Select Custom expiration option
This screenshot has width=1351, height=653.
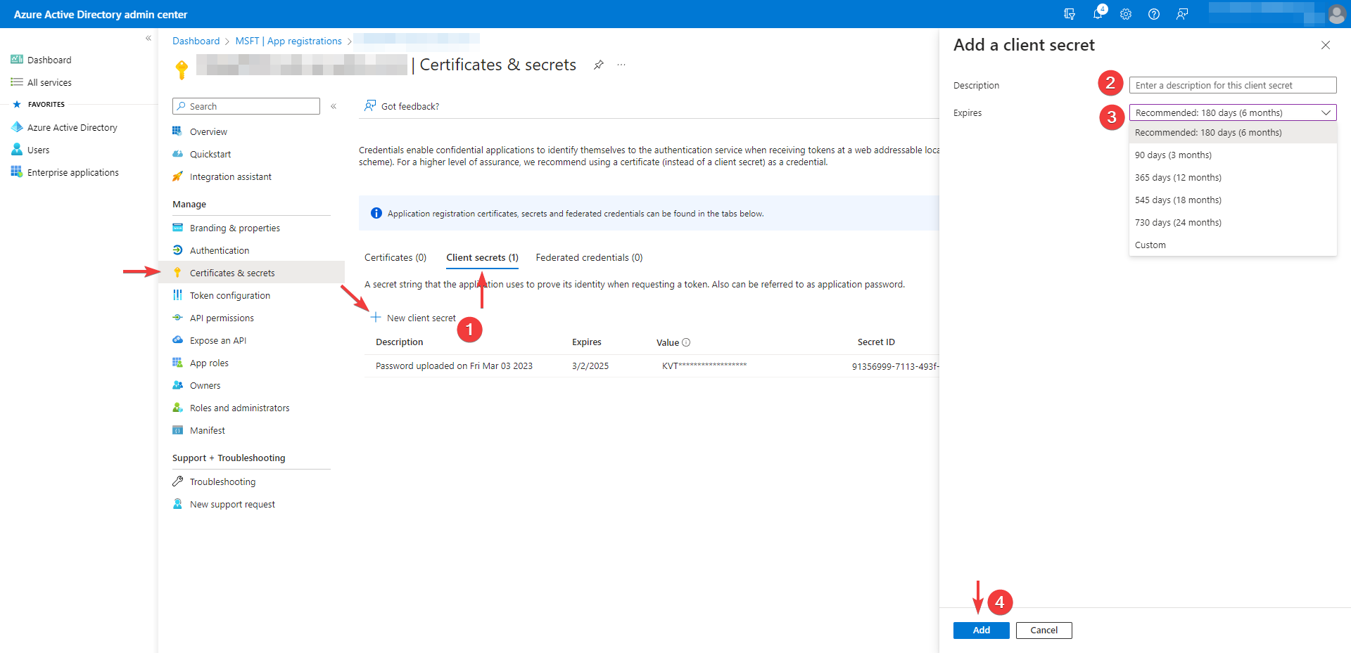(x=1150, y=245)
